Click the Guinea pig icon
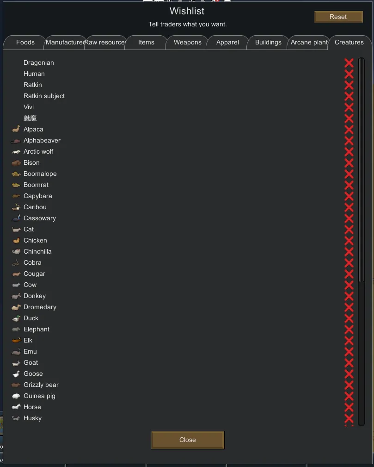Screen dimensions: 374x467 tap(16, 396)
